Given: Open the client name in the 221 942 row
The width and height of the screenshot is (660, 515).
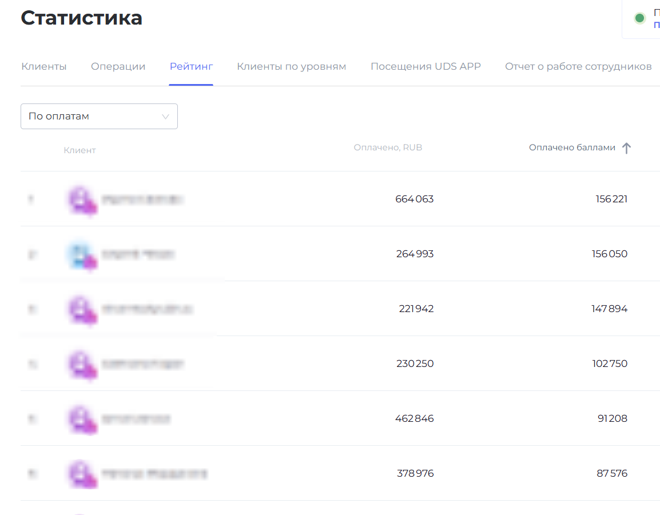Looking at the screenshot, I should (x=148, y=309).
